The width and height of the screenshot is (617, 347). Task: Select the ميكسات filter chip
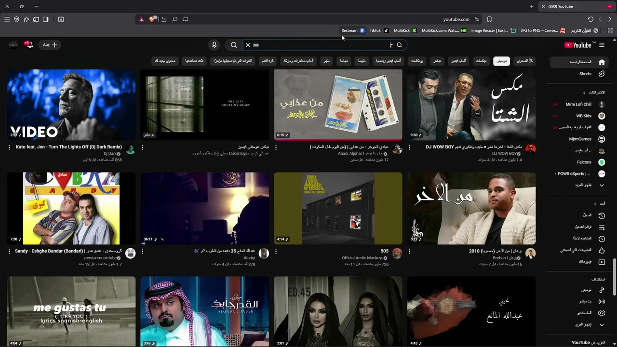click(x=481, y=61)
